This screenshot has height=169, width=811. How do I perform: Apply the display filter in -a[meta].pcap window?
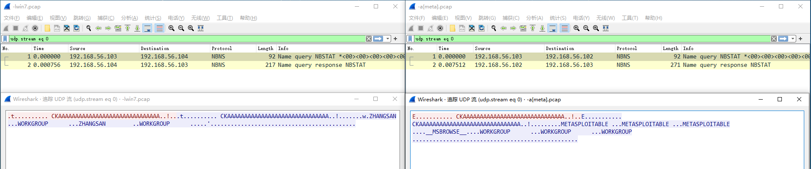[784, 39]
